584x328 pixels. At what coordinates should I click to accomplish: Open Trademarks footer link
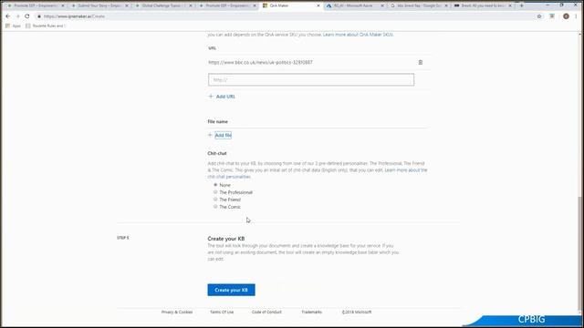pos(311,312)
